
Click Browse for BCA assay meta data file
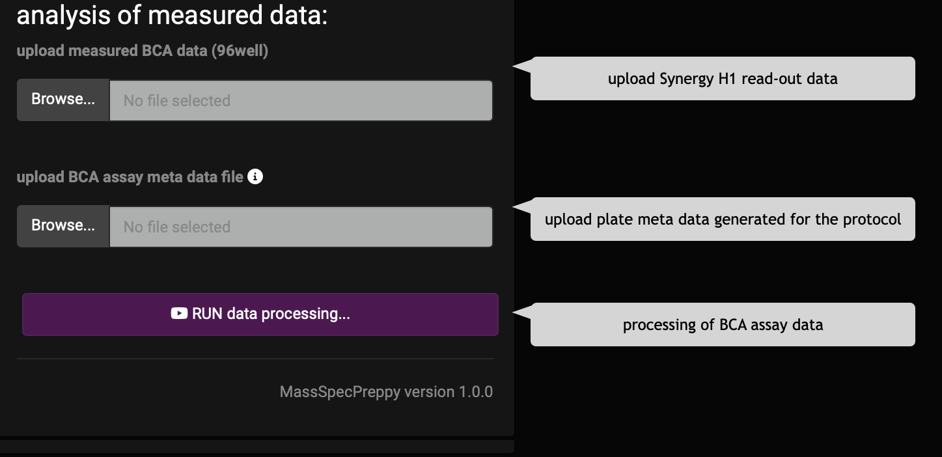[x=63, y=226]
